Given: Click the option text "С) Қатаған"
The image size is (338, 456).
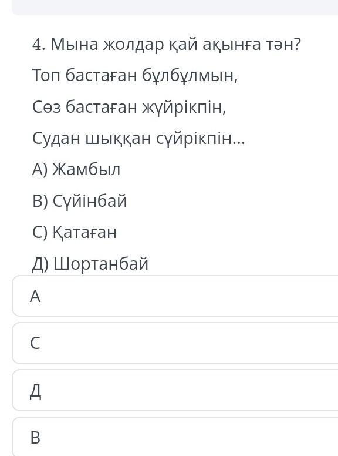Looking at the screenshot, I should pyautogui.click(x=75, y=232).
